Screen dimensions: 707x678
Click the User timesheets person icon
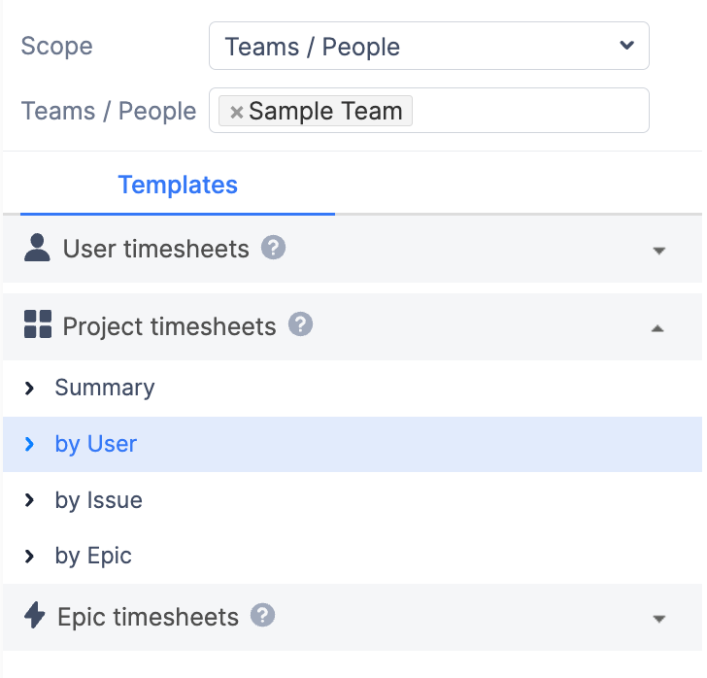[37, 248]
